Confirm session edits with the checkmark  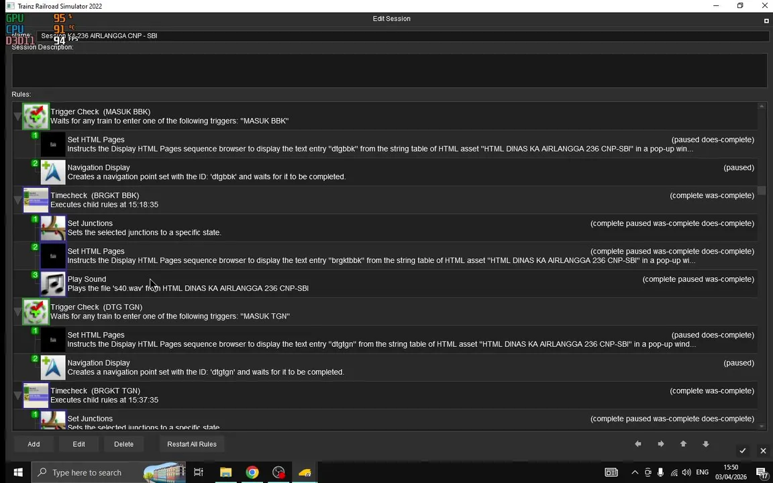click(742, 451)
